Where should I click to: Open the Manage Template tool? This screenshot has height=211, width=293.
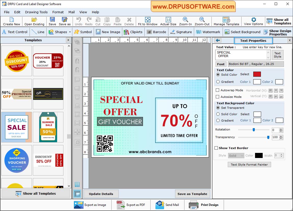pos(226,21)
